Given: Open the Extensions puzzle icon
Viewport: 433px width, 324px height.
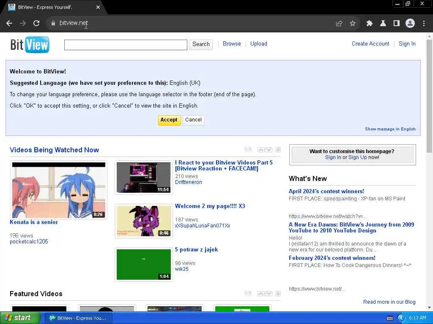Looking at the screenshot, I should click(369, 24).
